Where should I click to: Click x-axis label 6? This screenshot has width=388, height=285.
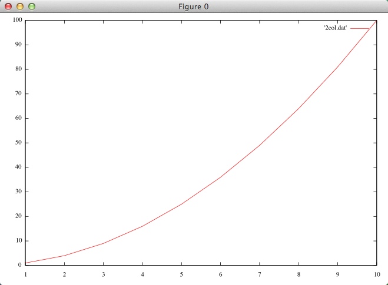(220, 274)
